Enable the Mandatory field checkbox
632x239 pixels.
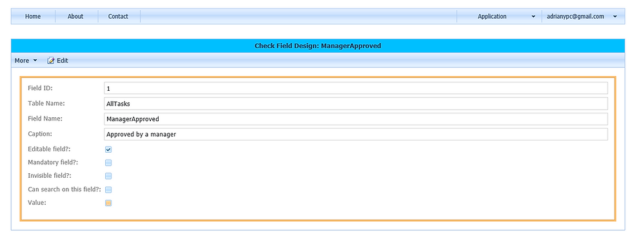pos(108,163)
